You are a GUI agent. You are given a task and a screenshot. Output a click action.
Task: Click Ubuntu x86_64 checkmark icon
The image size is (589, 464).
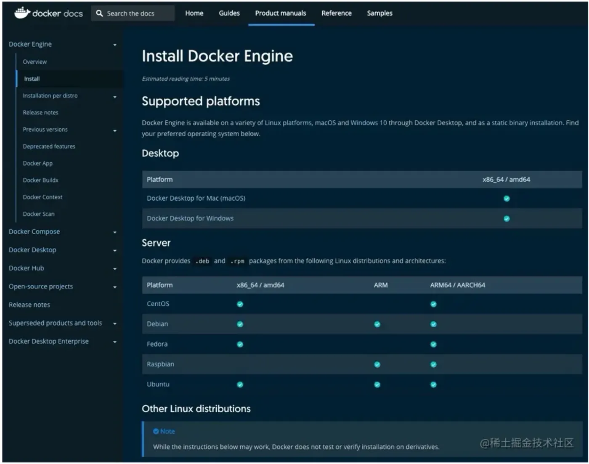(240, 385)
